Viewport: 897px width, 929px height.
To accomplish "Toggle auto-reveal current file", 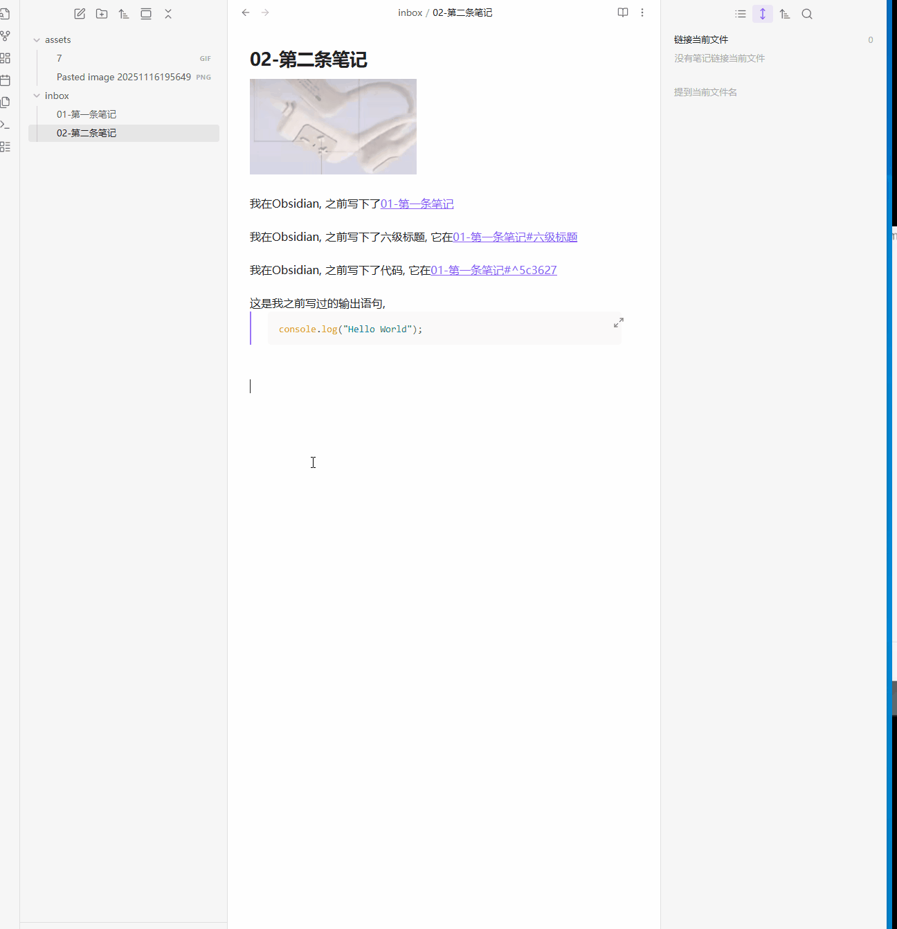I will pos(146,14).
